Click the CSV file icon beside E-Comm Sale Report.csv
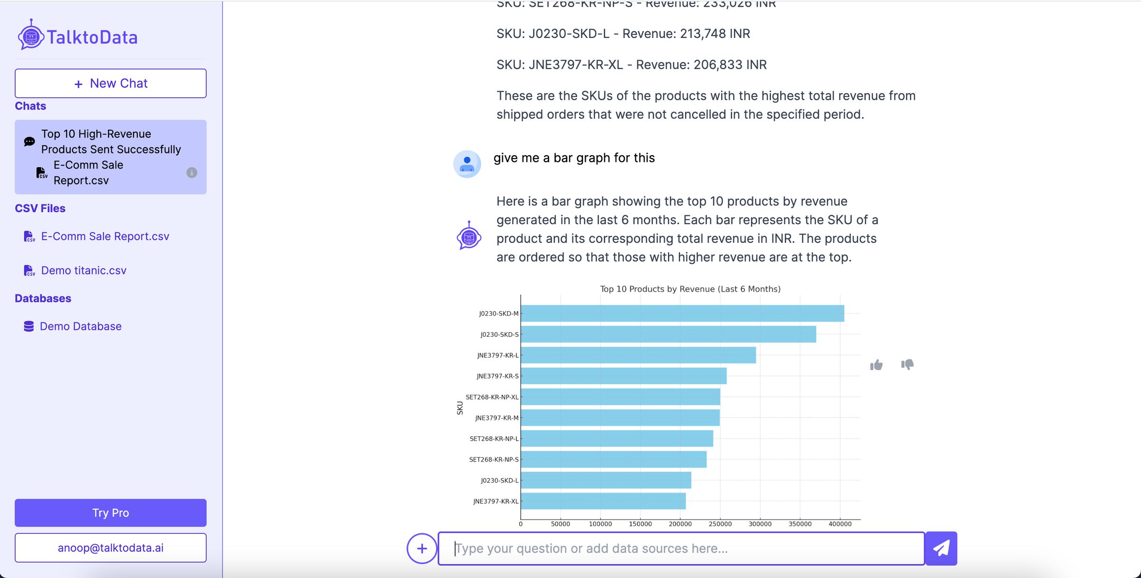This screenshot has width=1141, height=578. [29, 236]
